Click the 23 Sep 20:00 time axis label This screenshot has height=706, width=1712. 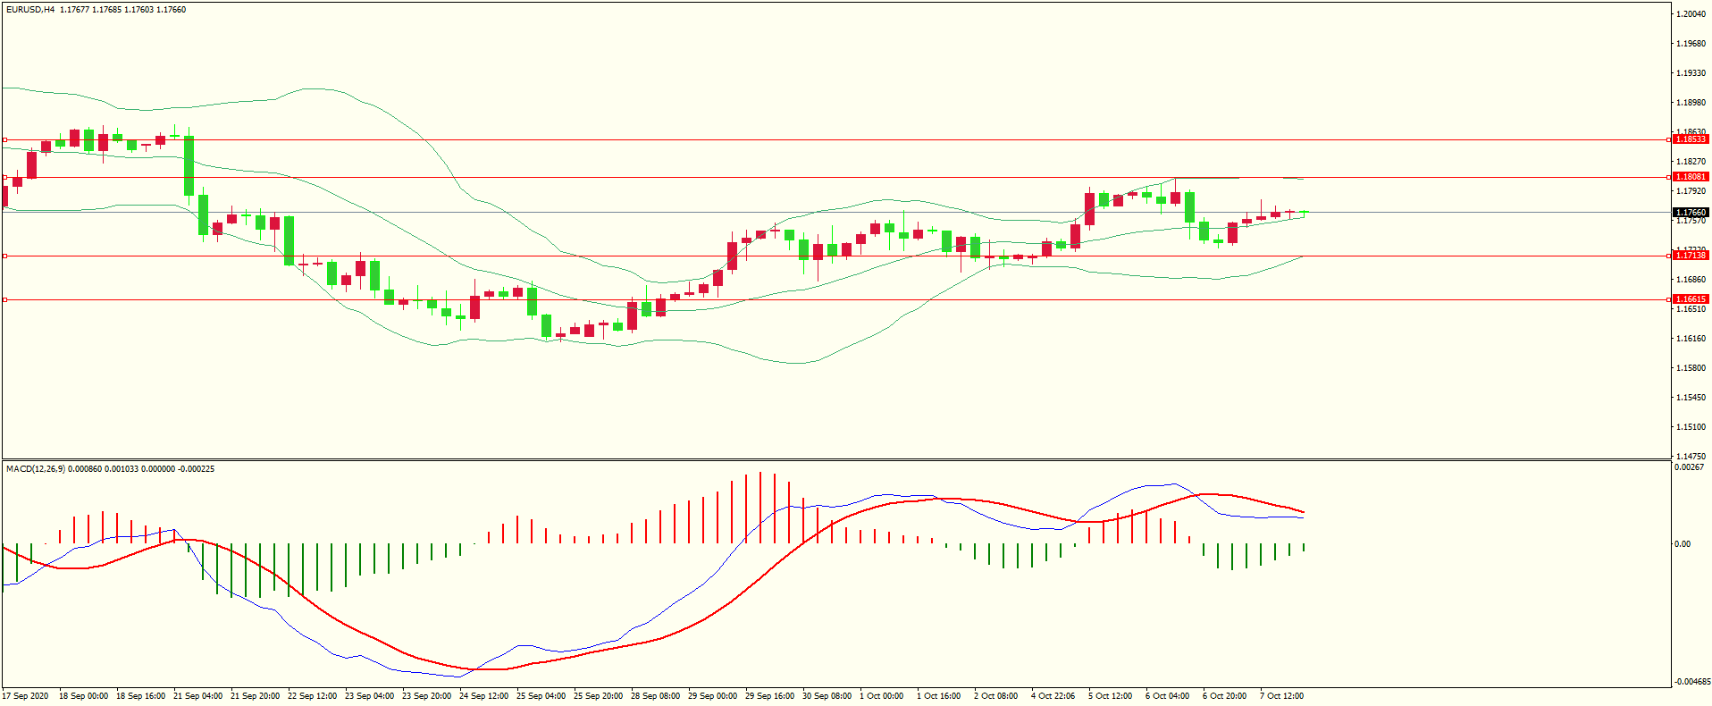(x=427, y=696)
